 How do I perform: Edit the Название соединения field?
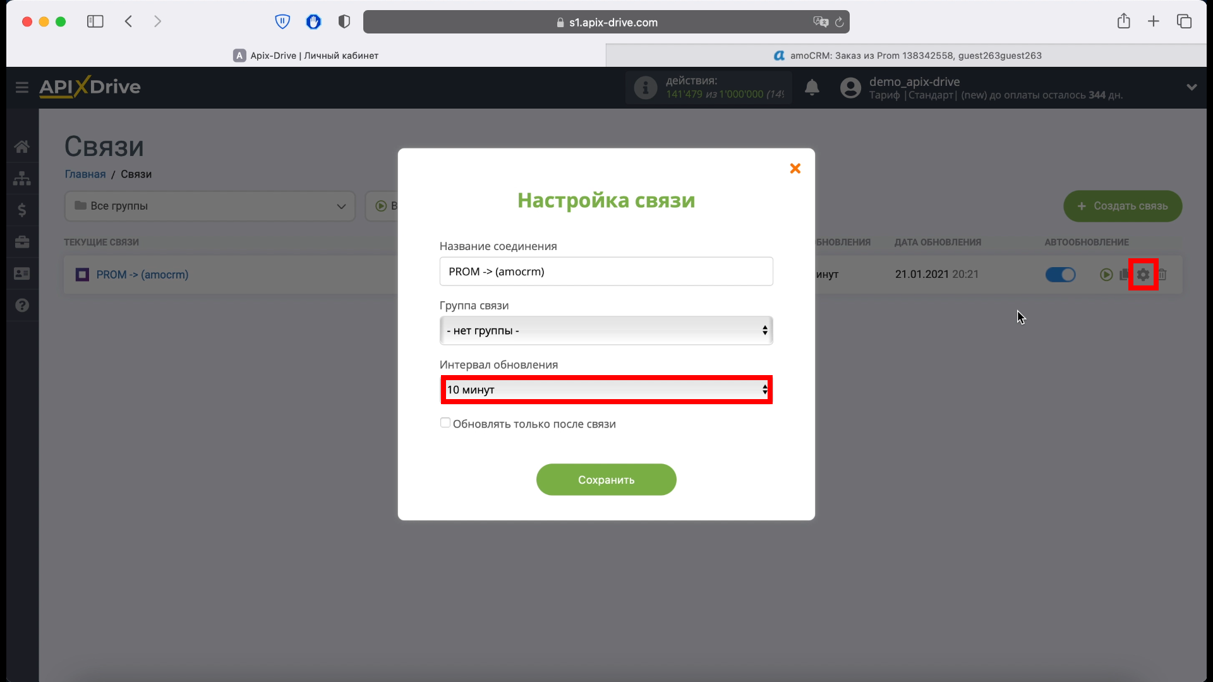coord(606,272)
